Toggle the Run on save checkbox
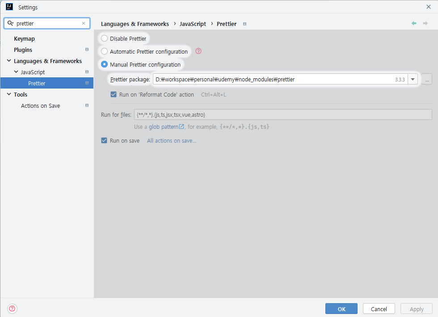438x317 pixels. [104, 140]
